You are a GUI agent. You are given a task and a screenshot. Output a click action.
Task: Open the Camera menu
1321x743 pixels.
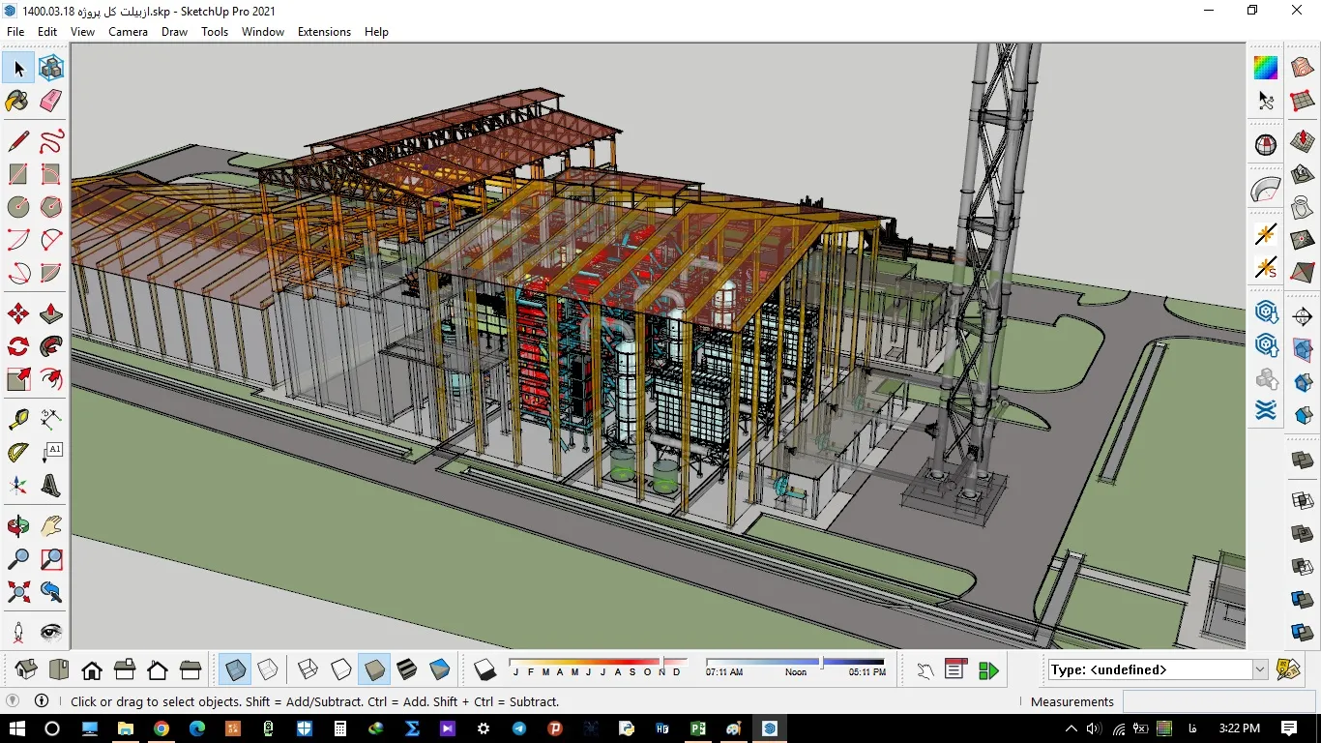[128, 32]
